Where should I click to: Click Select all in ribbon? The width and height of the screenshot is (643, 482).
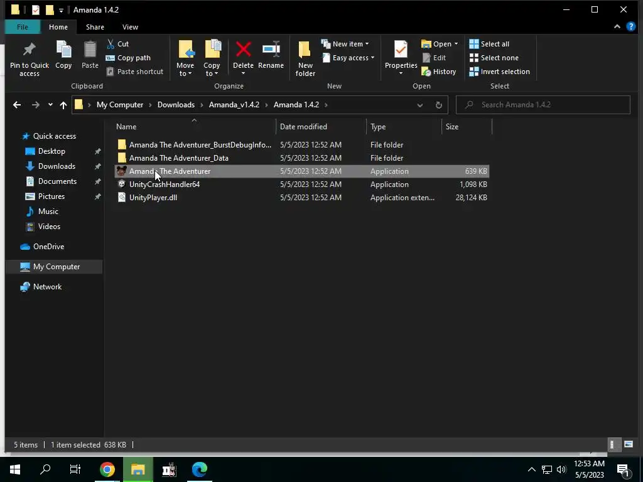489,44
